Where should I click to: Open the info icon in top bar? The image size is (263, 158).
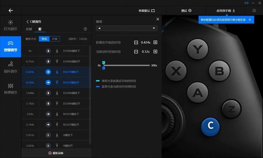[254, 11]
